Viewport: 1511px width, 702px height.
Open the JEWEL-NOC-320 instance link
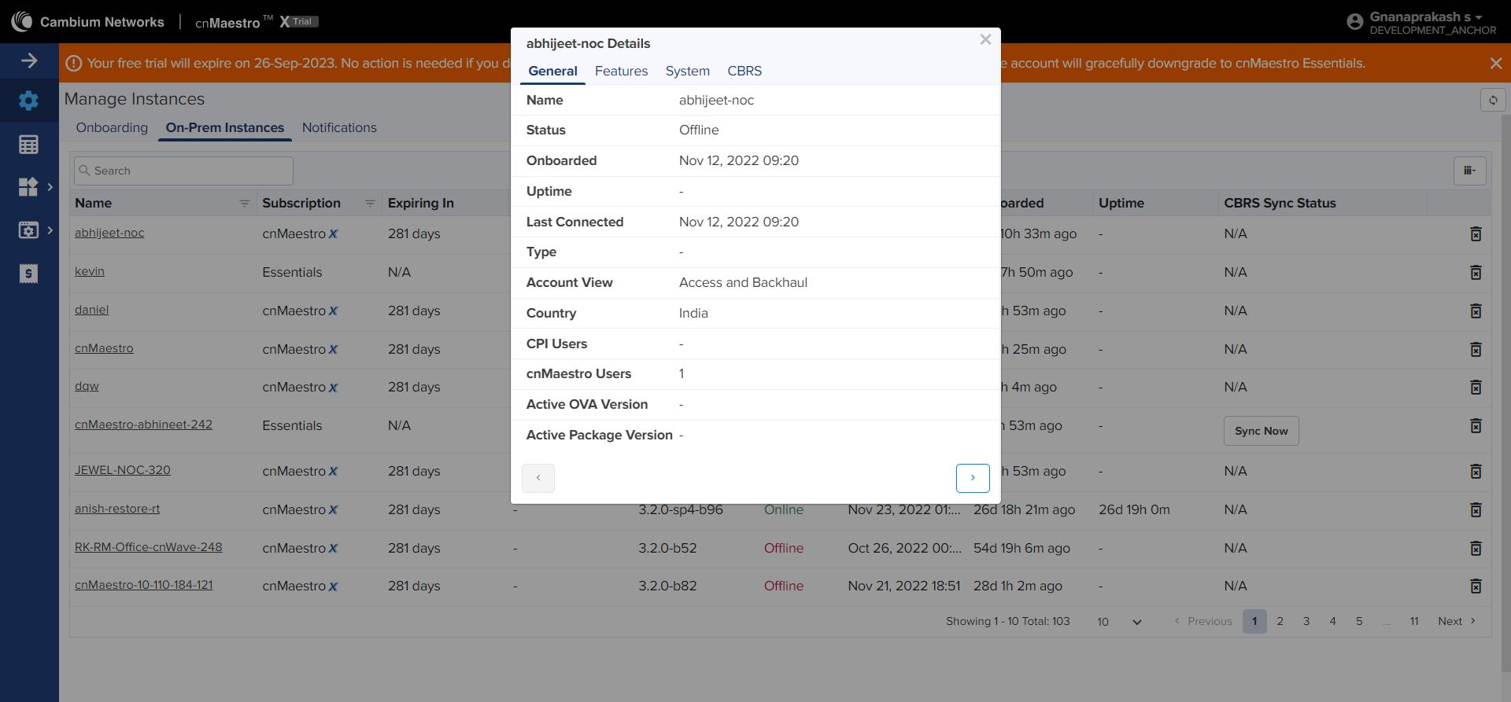pos(123,470)
